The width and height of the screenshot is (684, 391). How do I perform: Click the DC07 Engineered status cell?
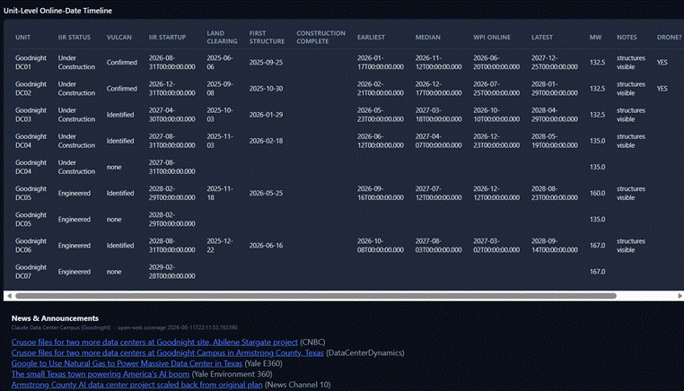(75, 272)
